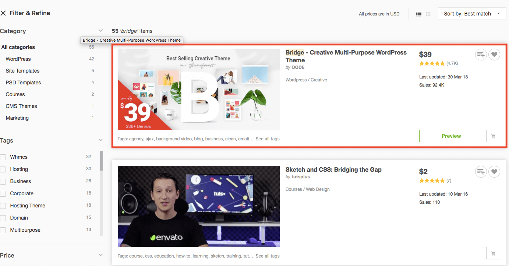Screen dimensions: 509x266
Task: Click the Tags list scrollbar
Action: pyautogui.click(x=102, y=161)
